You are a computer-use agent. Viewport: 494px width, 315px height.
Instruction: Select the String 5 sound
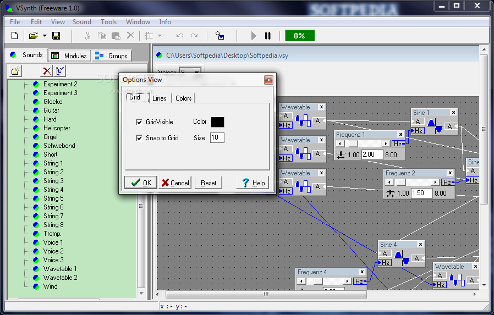(53, 198)
